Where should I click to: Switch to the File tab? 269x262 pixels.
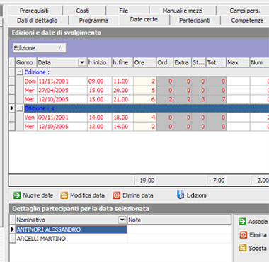pos(124,11)
